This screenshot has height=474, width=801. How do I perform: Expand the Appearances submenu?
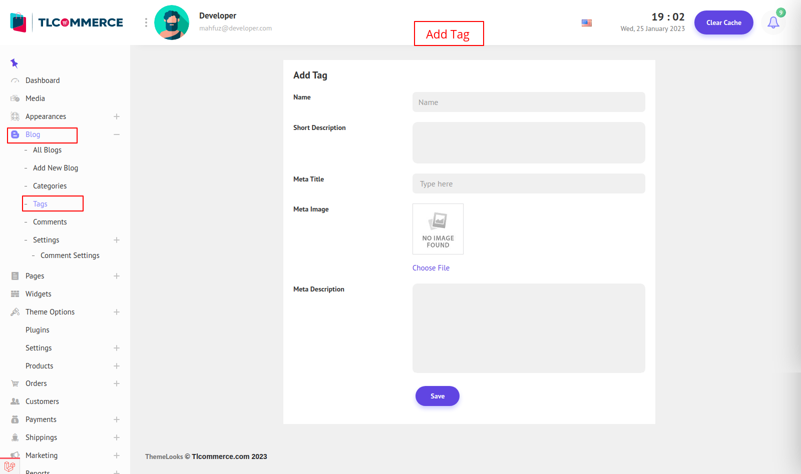coord(117,116)
